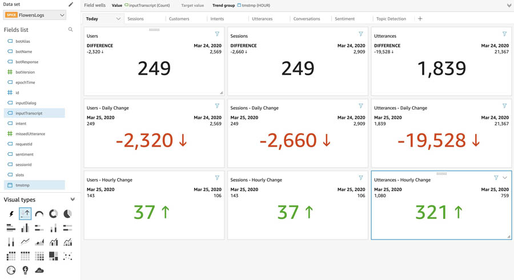The width and height of the screenshot is (514, 280).
Task: Choose the tree map visual type
Action: pyautogui.click(x=53, y=256)
